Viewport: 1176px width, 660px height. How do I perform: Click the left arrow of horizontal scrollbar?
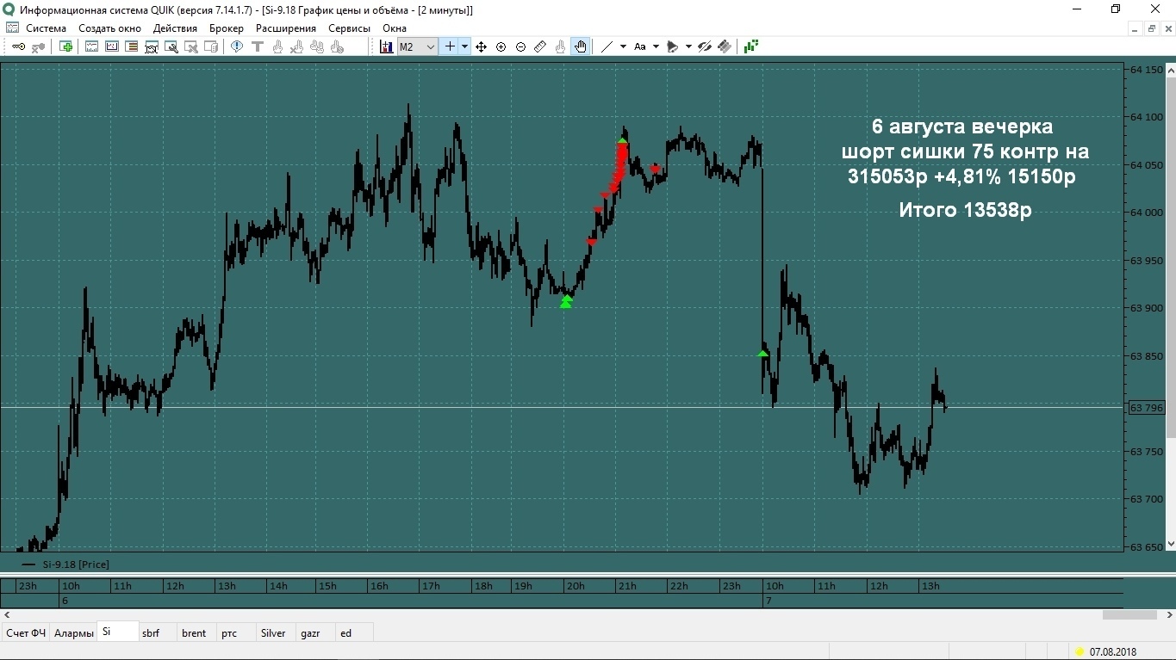pos(7,614)
